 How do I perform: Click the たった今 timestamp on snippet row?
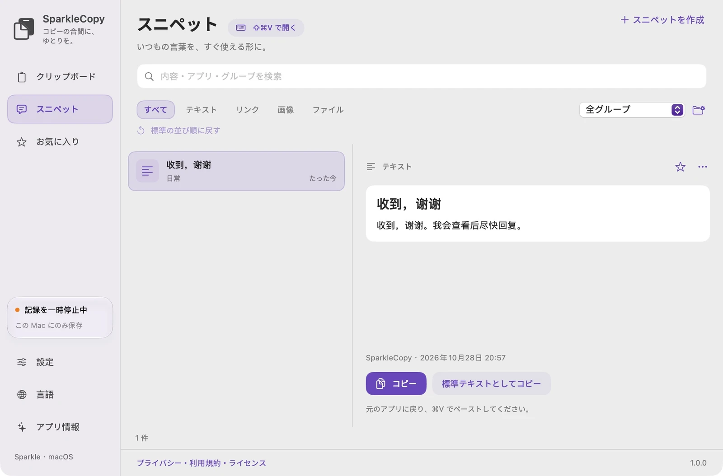[323, 178]
